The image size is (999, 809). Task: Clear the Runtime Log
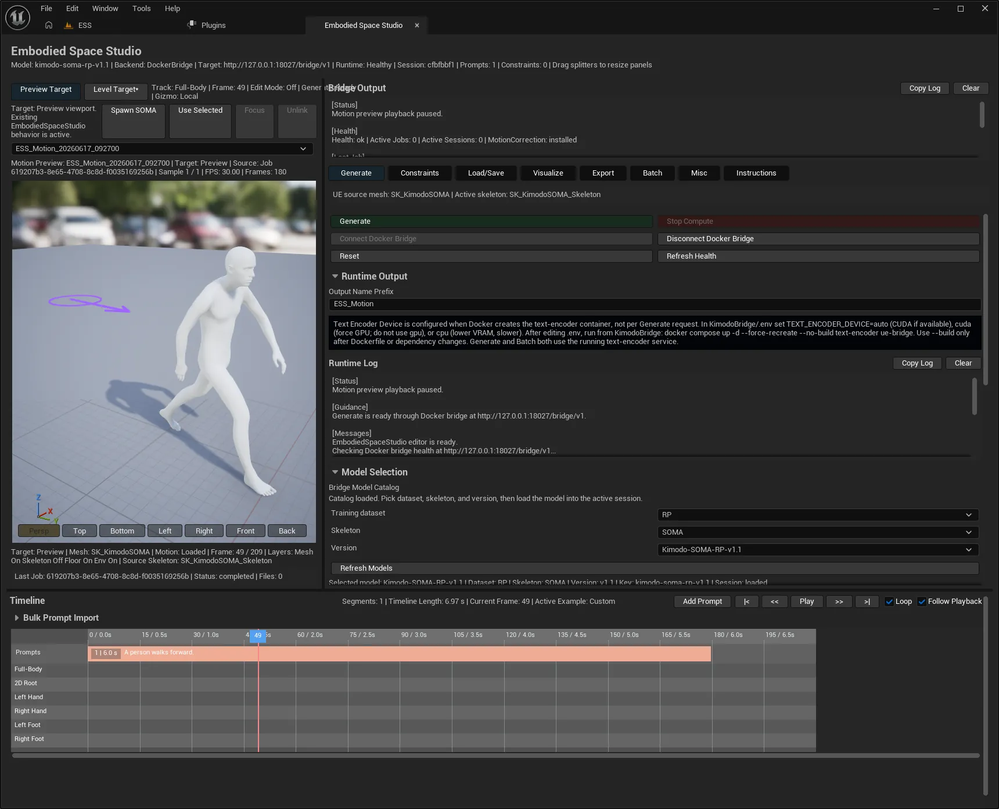pyautogui.click(x=963, y=363)
